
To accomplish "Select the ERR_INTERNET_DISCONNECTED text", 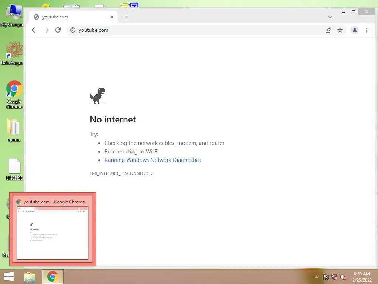I will 121,173.
